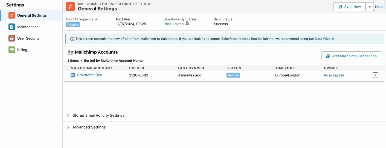
Task: Open the Import Frequency dropdown arrow
Action: point(96,19)
